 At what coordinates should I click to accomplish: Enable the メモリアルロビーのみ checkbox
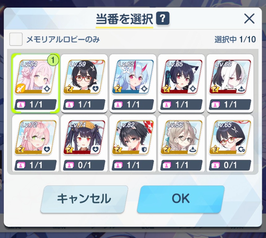[16, 39]
